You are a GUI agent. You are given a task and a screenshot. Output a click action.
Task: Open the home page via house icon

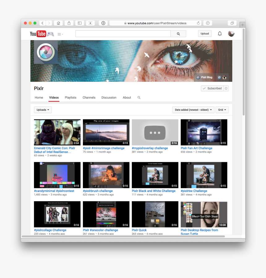[x=58, y=23]
